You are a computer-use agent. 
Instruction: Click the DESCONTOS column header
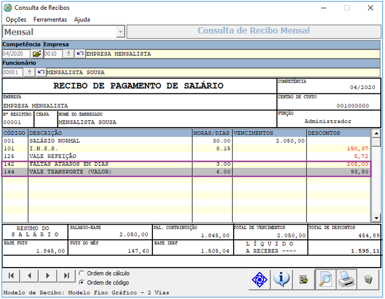pos(338,133)
